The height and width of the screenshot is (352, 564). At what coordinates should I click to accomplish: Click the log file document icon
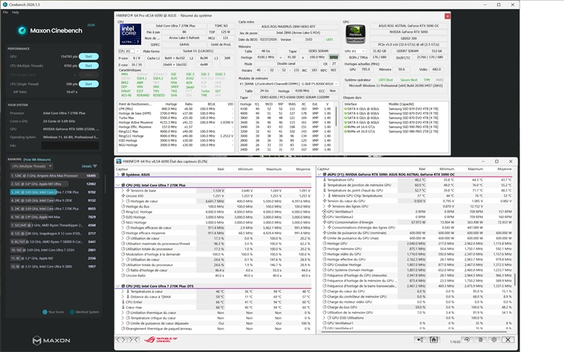pos(481,339)
